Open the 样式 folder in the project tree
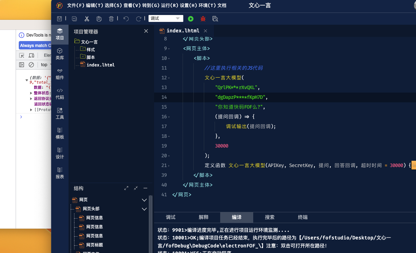This screenshot has height=253, width=416. [x=88, y=49]
